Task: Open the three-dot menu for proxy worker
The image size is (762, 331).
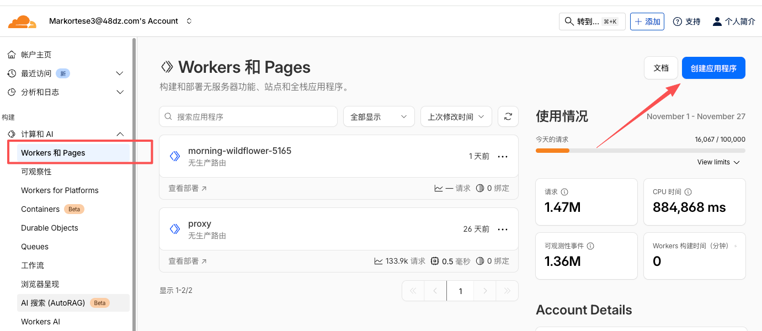Action: [x=502, y=229]
